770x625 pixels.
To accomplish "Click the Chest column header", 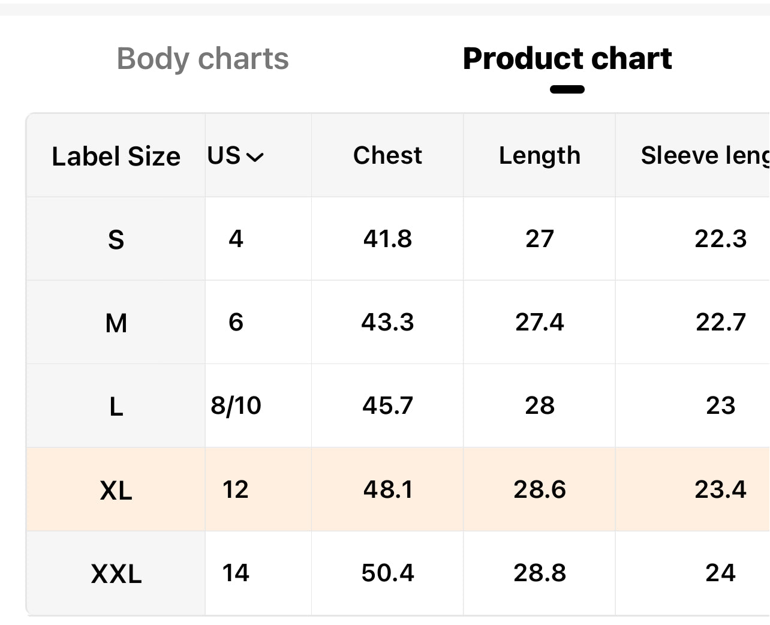I will [x=387, y=155].
